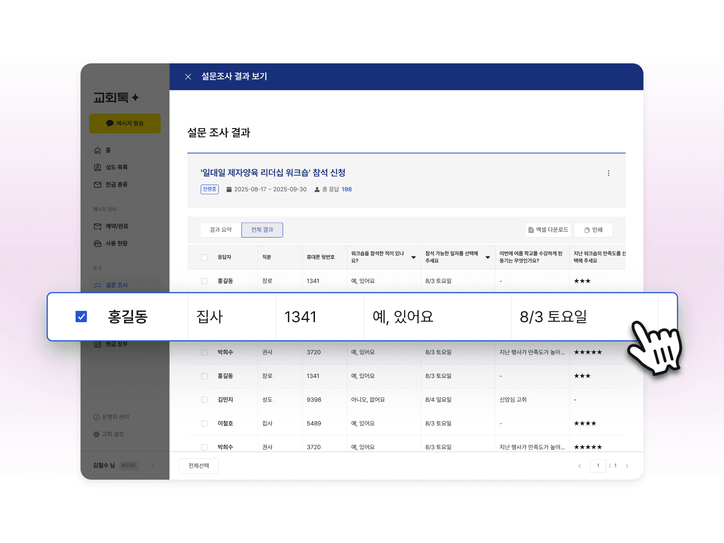The height and width of the screenshot is (543, 724).
Task: Check the checkbox next to 박희수
Action: [x=204, y=352]
